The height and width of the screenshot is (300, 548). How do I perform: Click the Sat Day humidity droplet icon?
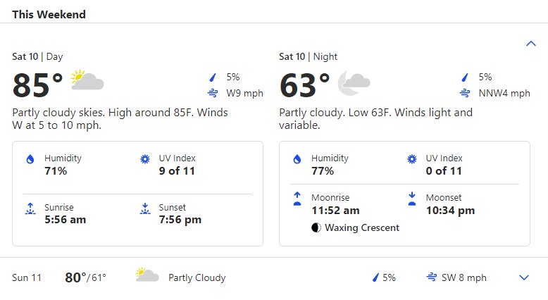30,159
